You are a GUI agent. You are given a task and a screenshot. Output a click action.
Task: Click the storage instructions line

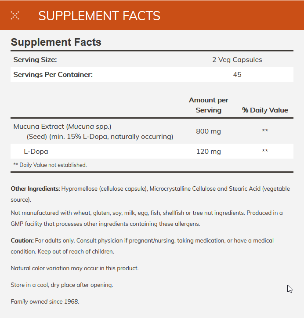click(62, 285)
